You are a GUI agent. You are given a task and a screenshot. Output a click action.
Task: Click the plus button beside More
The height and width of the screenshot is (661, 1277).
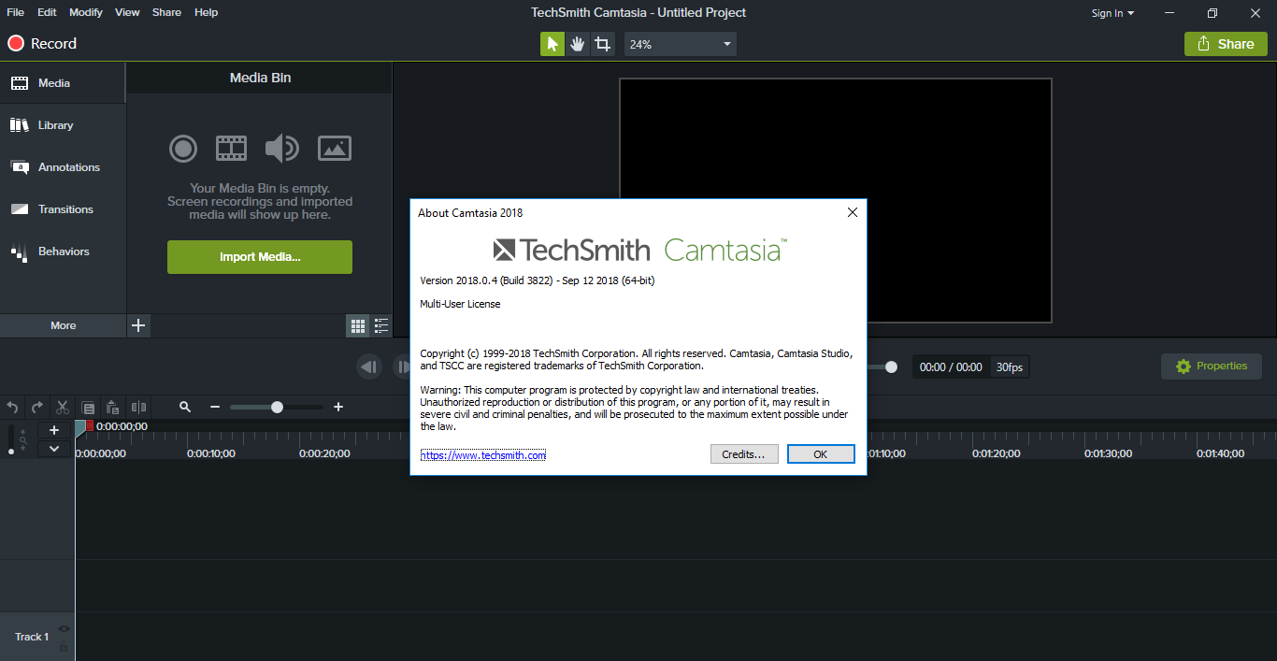point(138,325)
